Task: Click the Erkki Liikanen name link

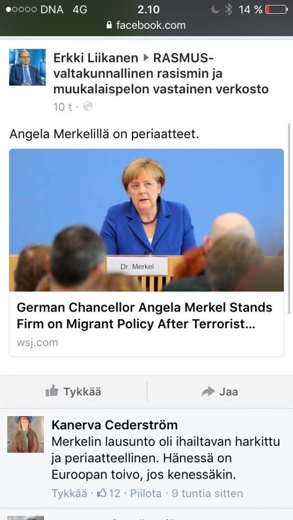Action: (96, 58)
